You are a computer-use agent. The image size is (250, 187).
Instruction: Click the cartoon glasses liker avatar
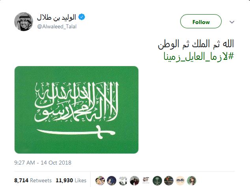click(180, 180)
